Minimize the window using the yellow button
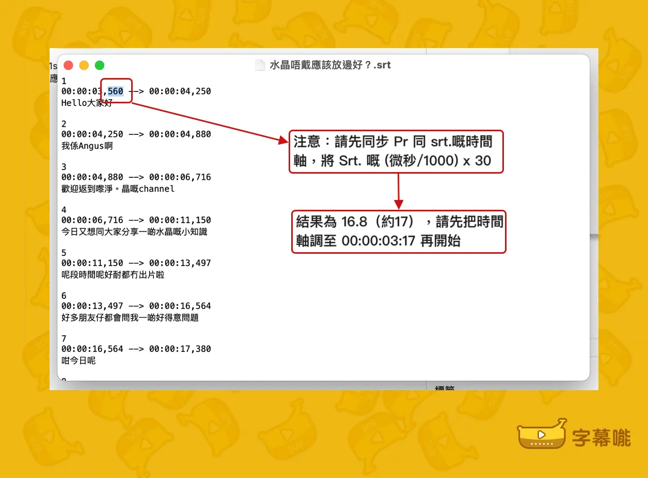Viewport: 648px width, 478px height. (84, 65)
